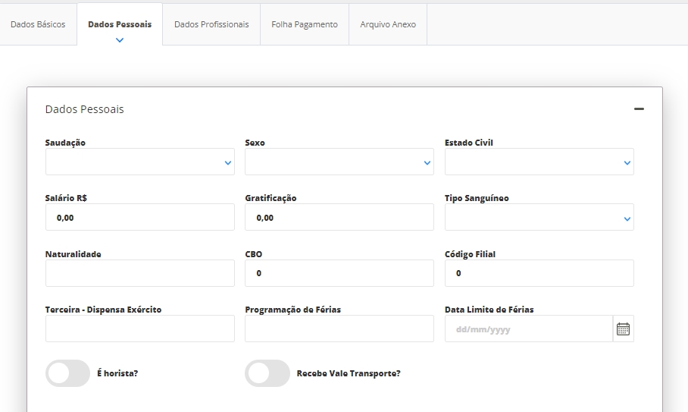Click the CBO input field
Screen dimensions: 688x412
(x=339, y=273)
